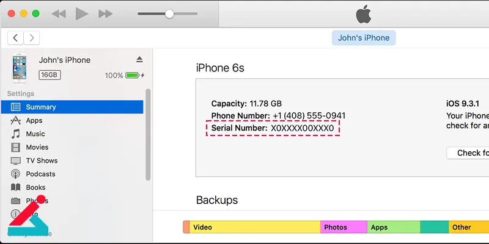Click the iOS 9.3.1 version text
The width and height of the screenshot is (489, 244).
click(463, 104)
